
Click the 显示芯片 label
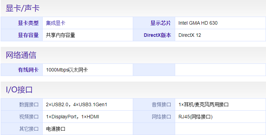tap(161, 23)
